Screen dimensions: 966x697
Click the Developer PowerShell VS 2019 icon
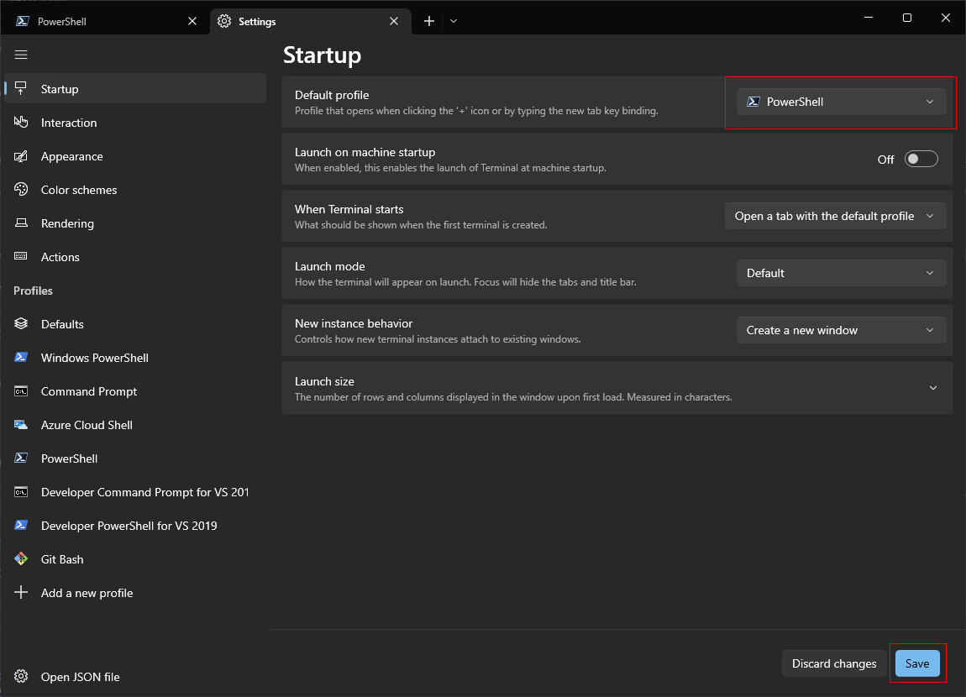pyautogui.click(x=21, y=525)
